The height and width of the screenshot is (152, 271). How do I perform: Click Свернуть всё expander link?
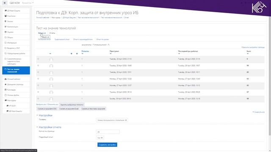click(x=259, y=112)
